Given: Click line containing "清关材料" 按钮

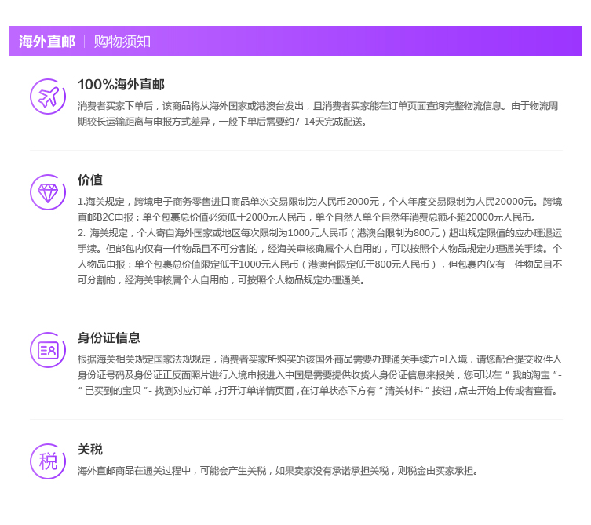Looking at the screenshot, I should (x=318, y=391).
